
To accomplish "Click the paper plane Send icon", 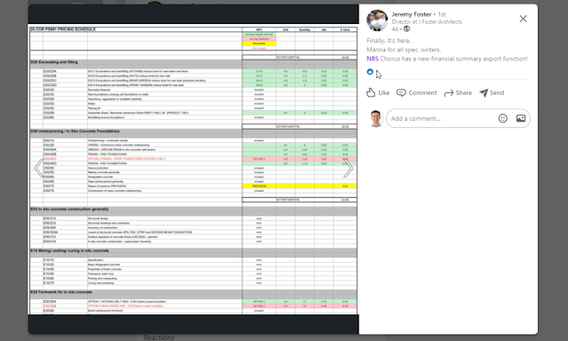I will point(484,92).
